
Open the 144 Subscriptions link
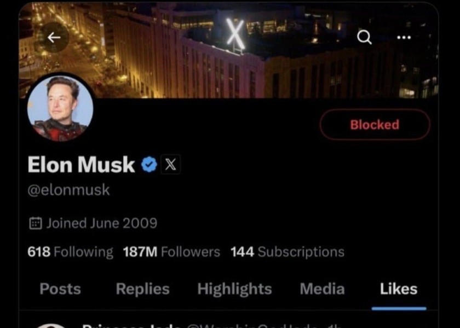tap(287, 252)
